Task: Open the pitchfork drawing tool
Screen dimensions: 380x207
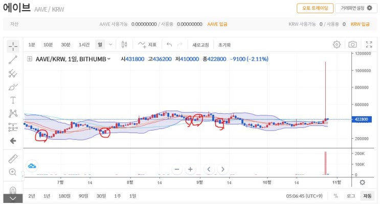Action: coord(13,73)
